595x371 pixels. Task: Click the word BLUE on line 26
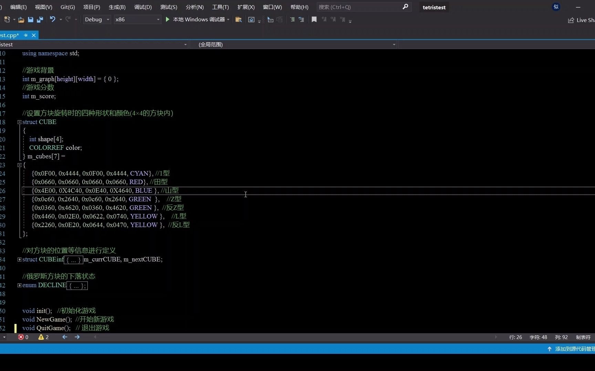click(x=144, y=191)
